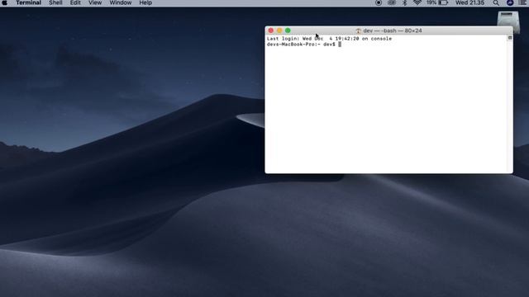Click the Wed 21.35 clock
529x297 pixels.
469,2
